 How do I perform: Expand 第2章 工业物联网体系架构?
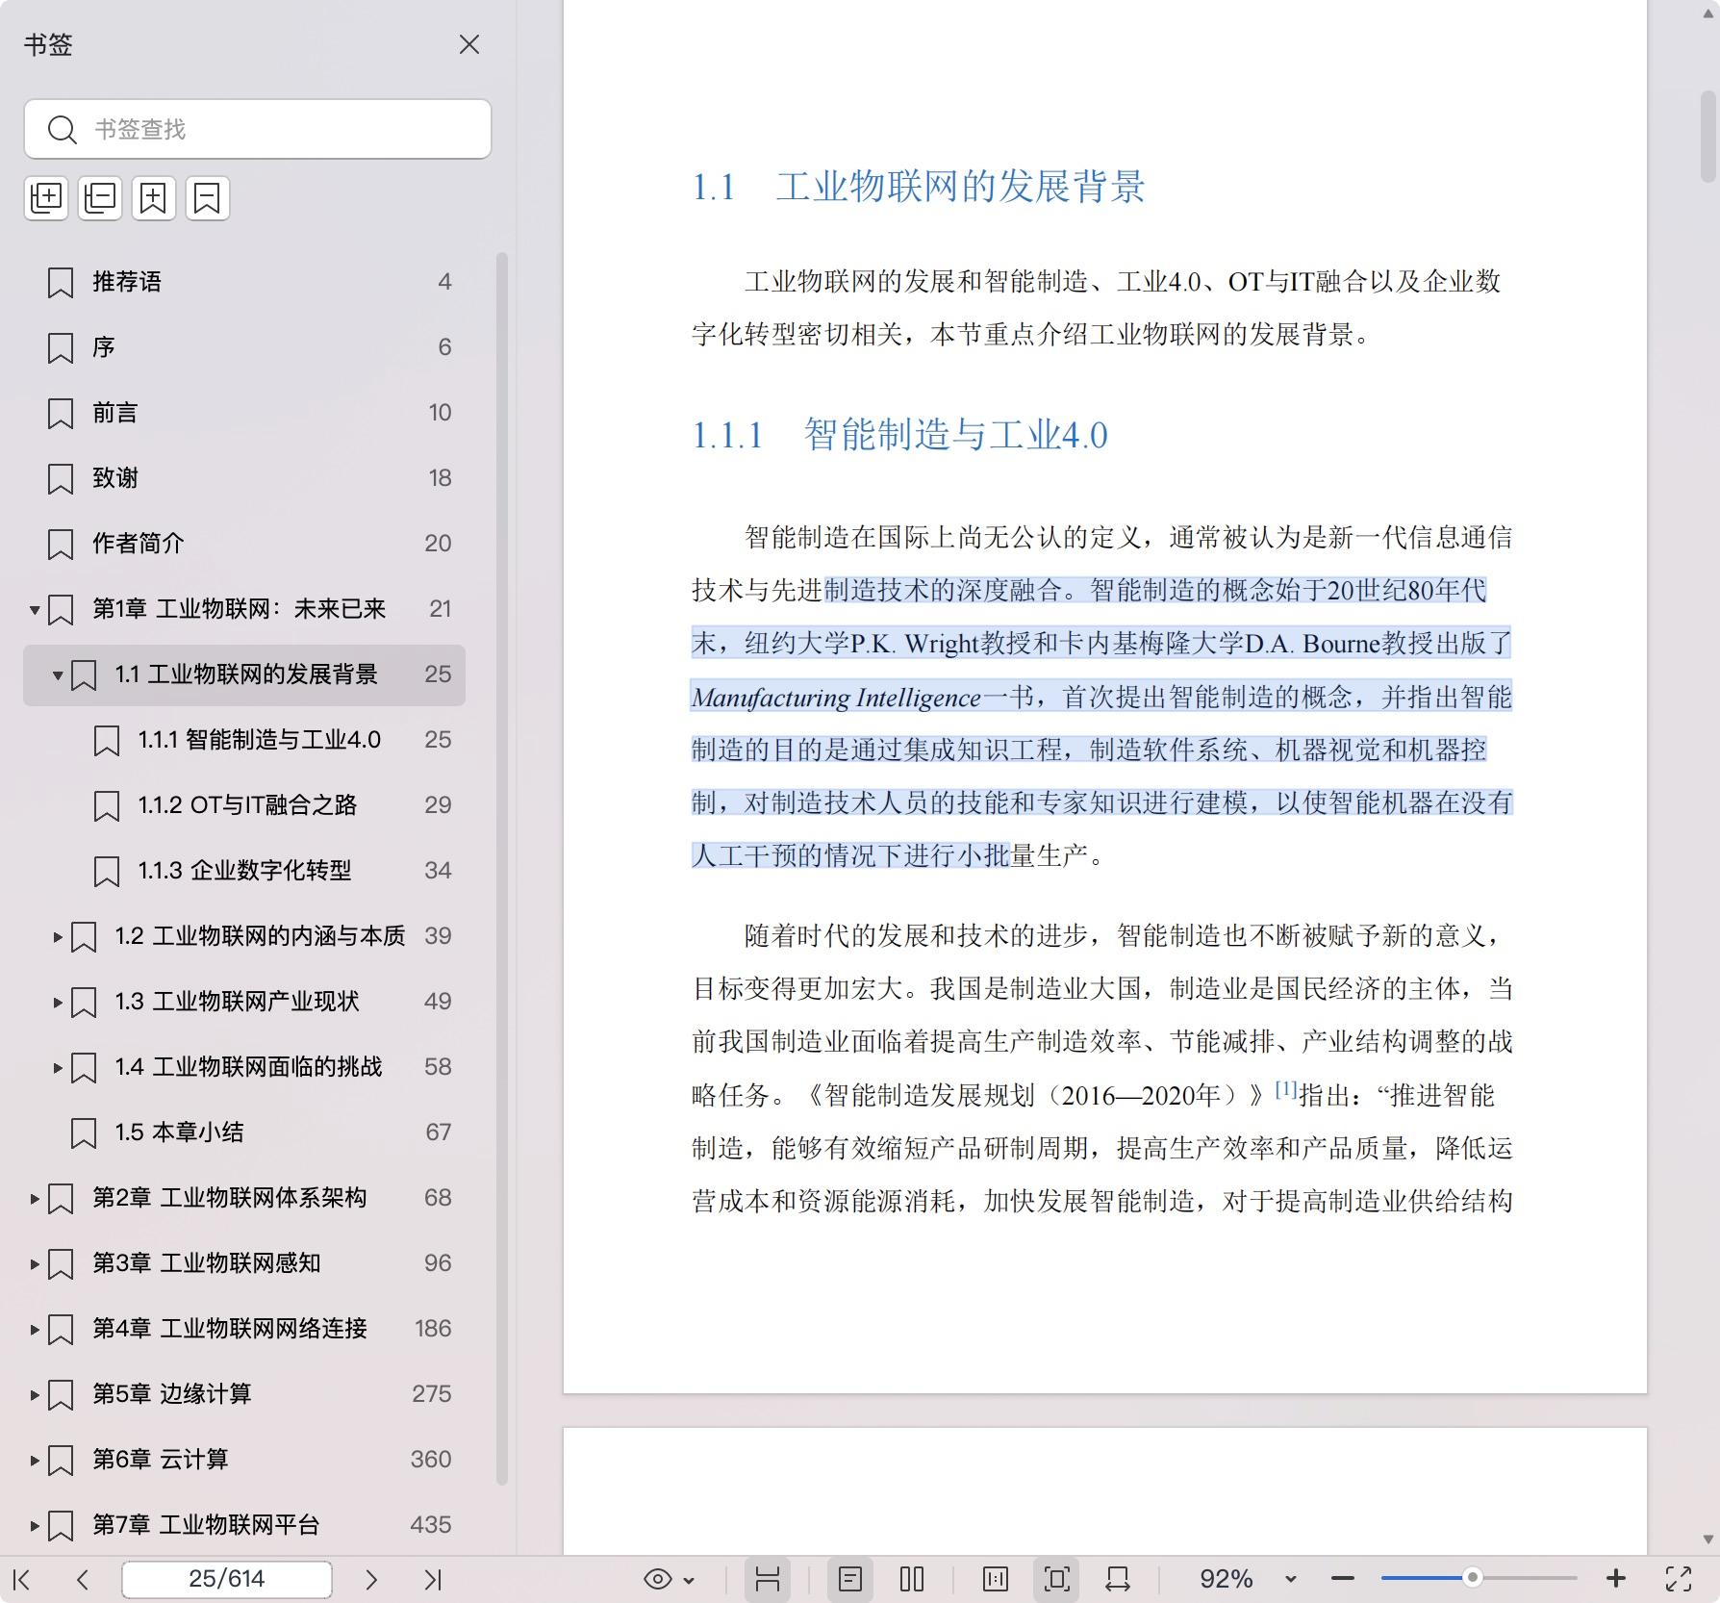[35, 1199]
